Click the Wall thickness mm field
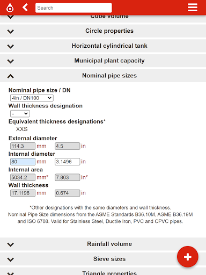Image resolution: width=206 pixels, height=275 pixels. (x=23, y=193)
